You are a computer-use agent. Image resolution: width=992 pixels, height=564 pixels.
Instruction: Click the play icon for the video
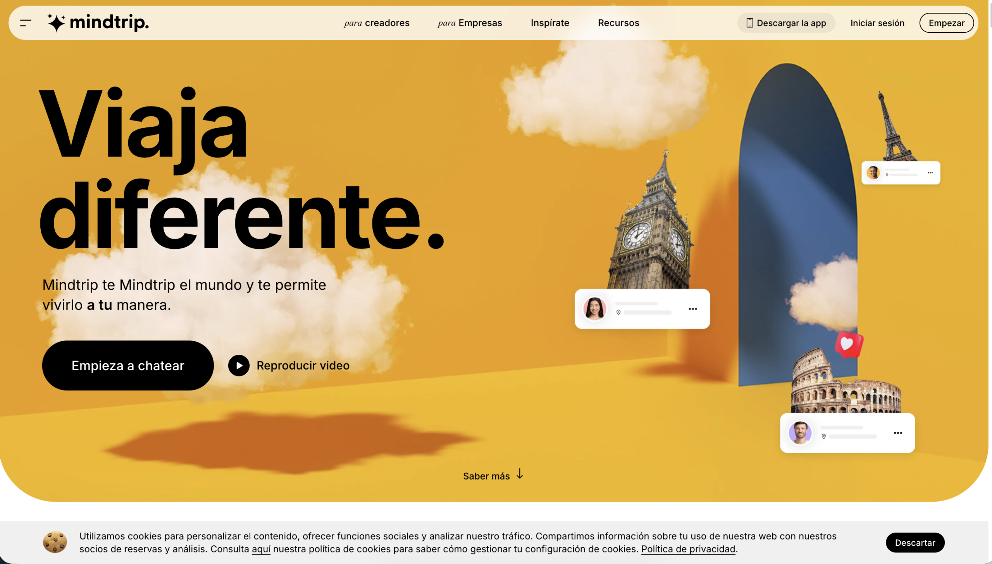(239, 365)
